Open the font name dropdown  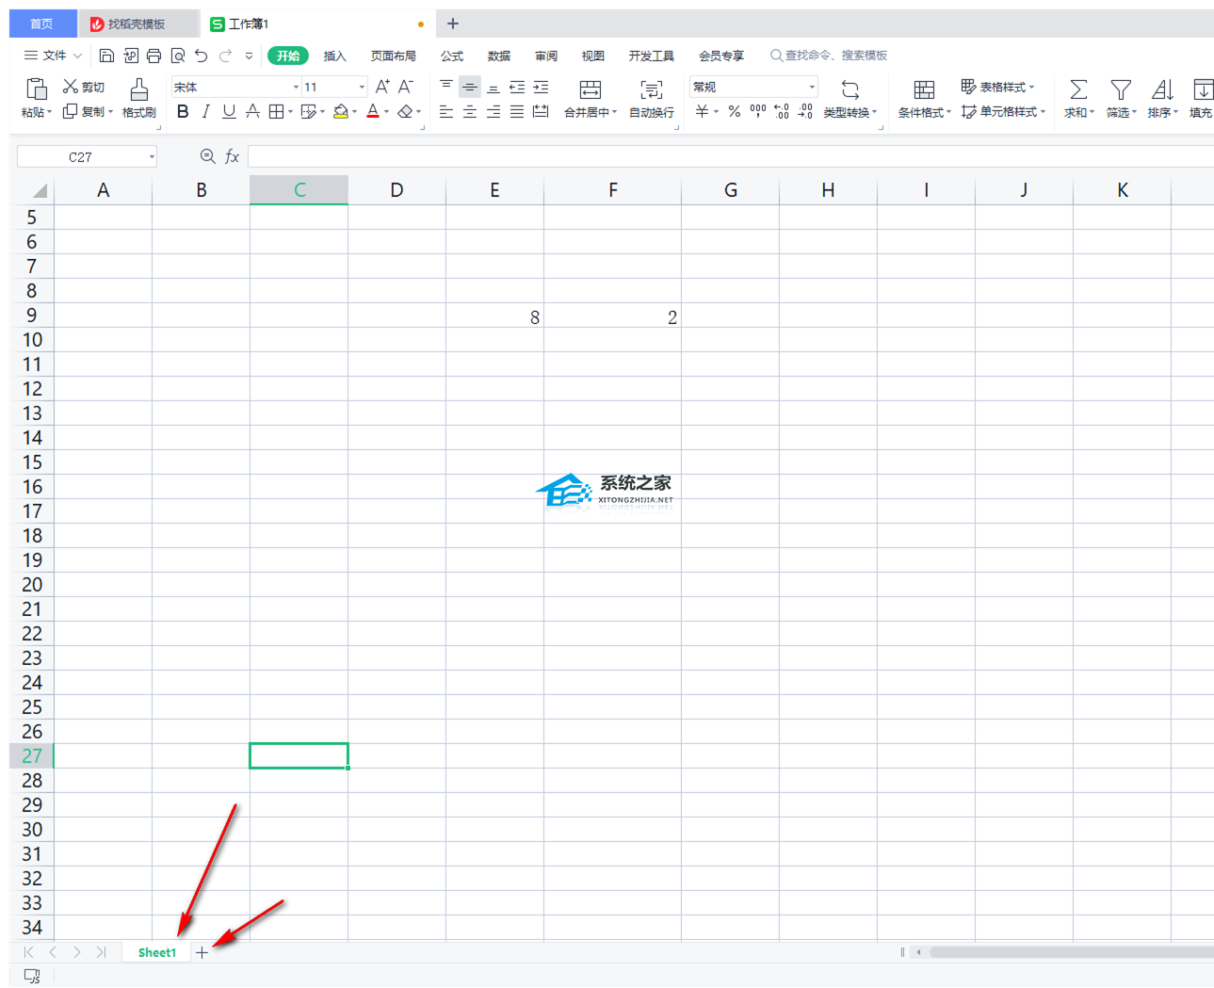click(296, 87)
